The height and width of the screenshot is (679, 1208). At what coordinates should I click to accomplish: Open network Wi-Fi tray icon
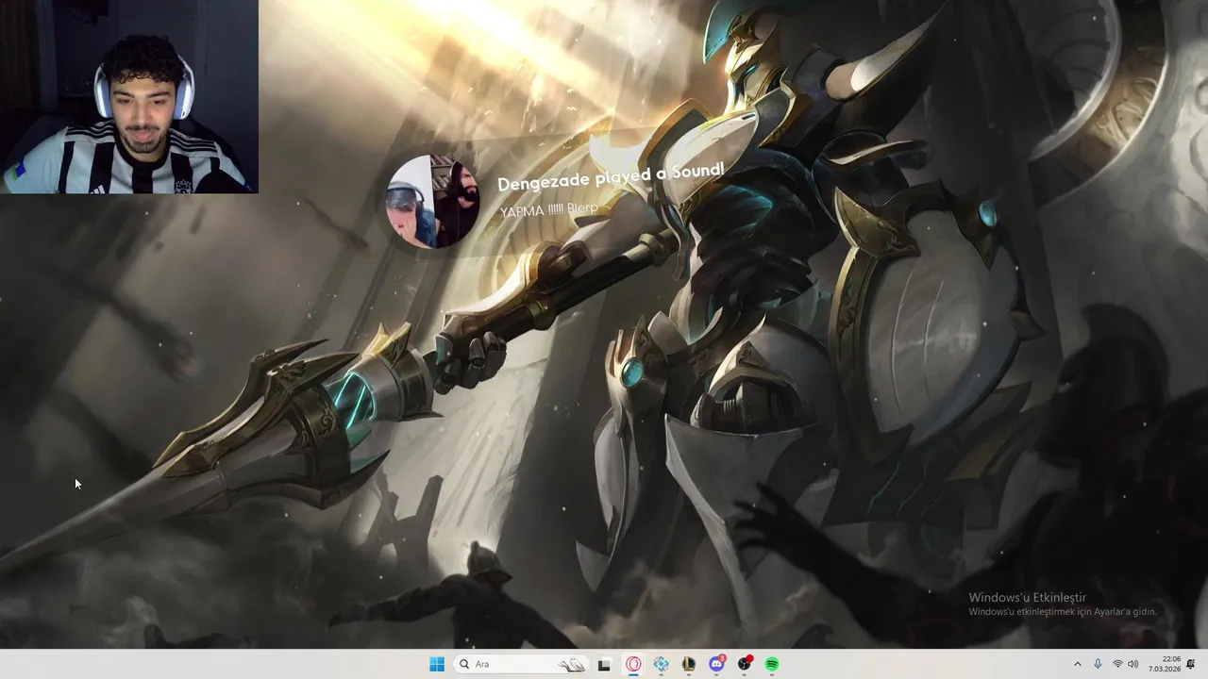tap(1117, 664)
